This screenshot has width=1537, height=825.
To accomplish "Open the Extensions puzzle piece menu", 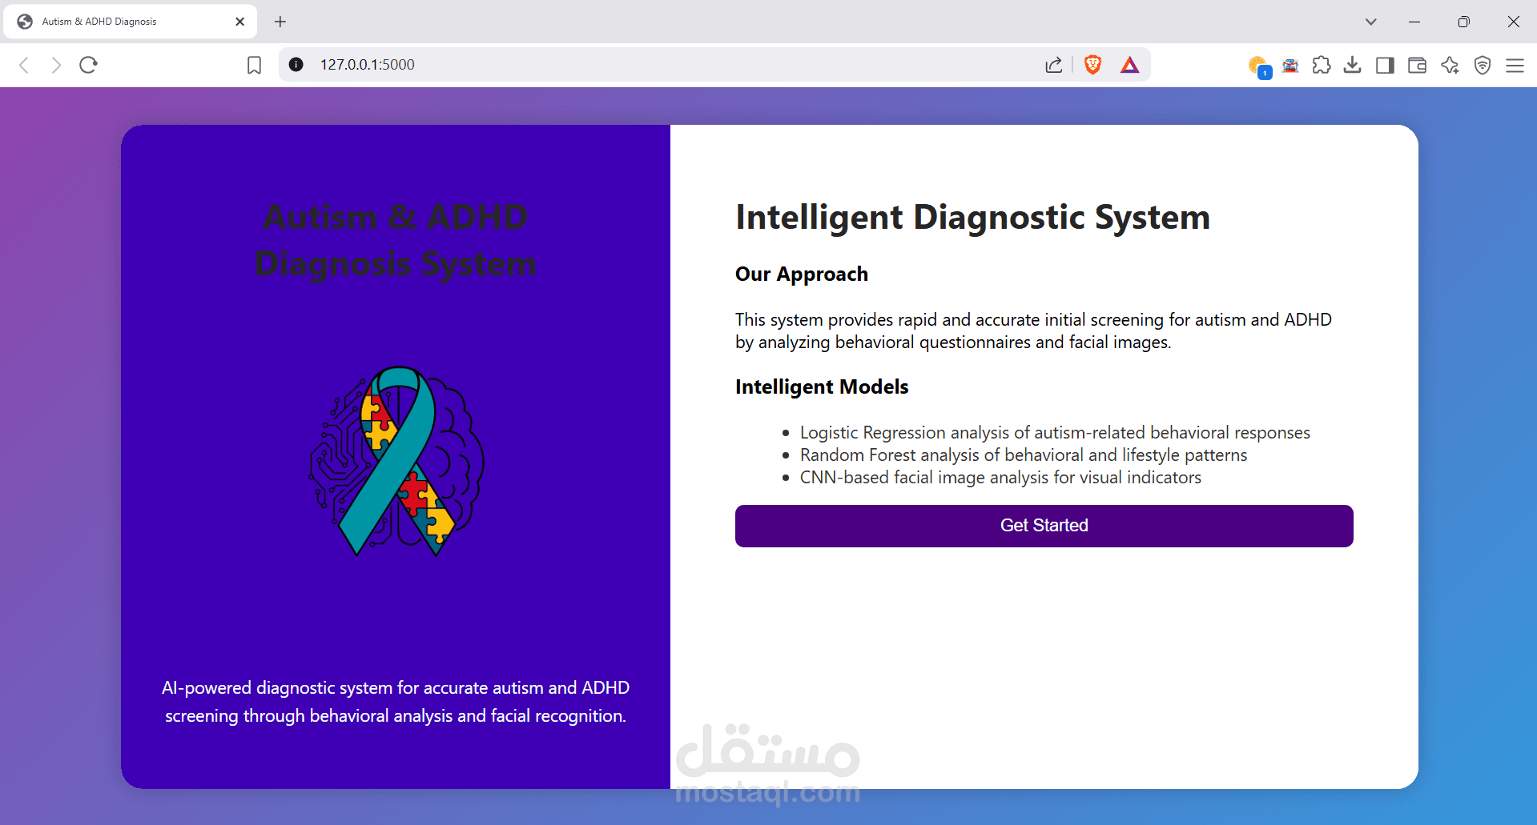I will 1322,65.
